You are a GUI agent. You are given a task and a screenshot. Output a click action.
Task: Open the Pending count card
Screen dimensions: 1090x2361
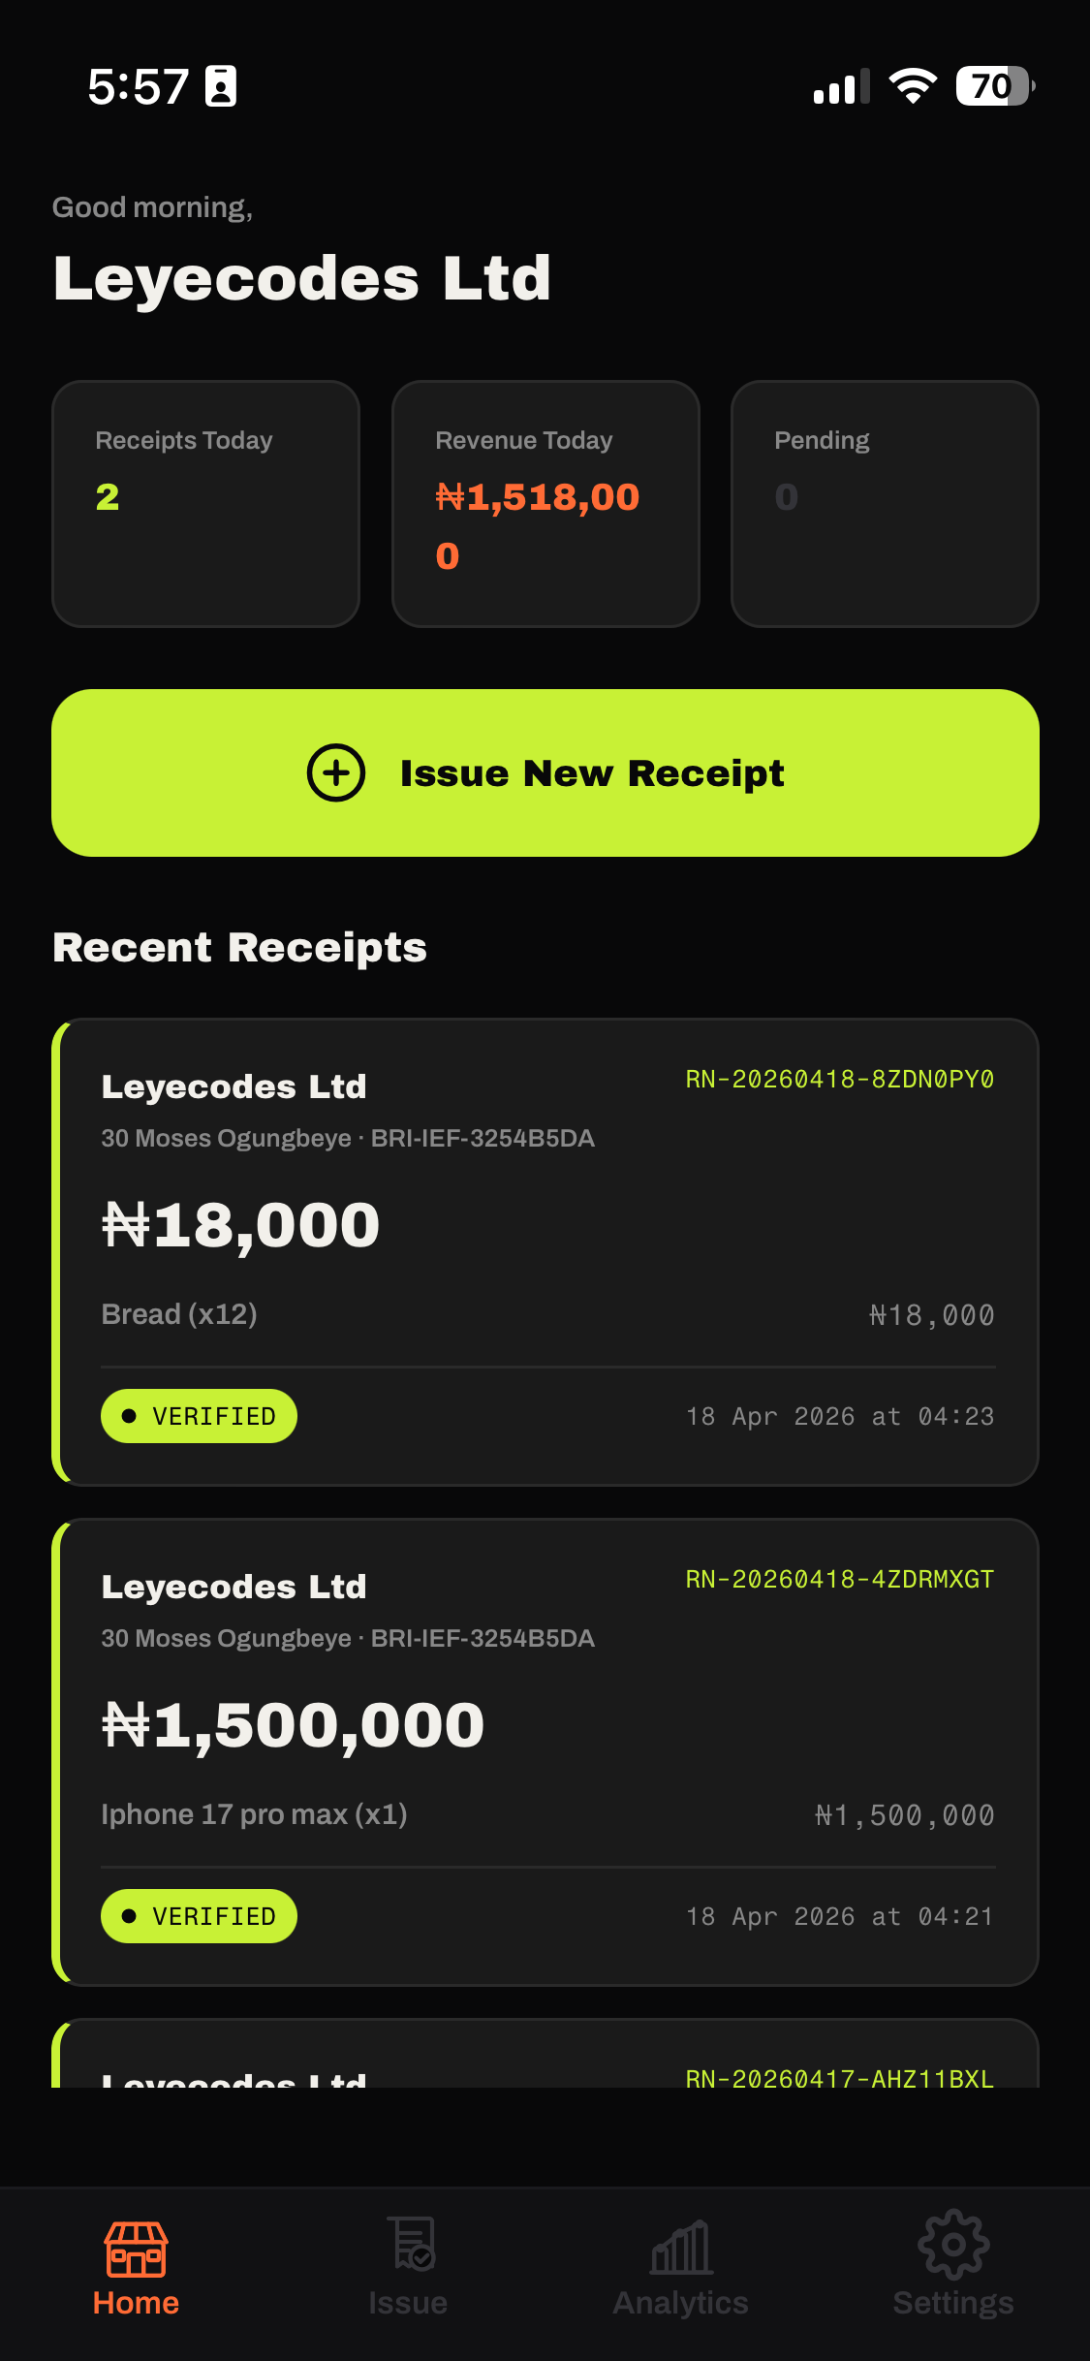pyautogui.click(x=885, y=504)
